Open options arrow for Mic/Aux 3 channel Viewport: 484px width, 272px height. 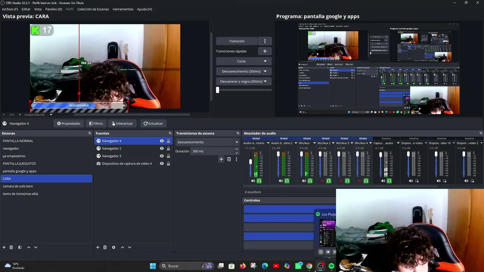(x=352, y=143)
